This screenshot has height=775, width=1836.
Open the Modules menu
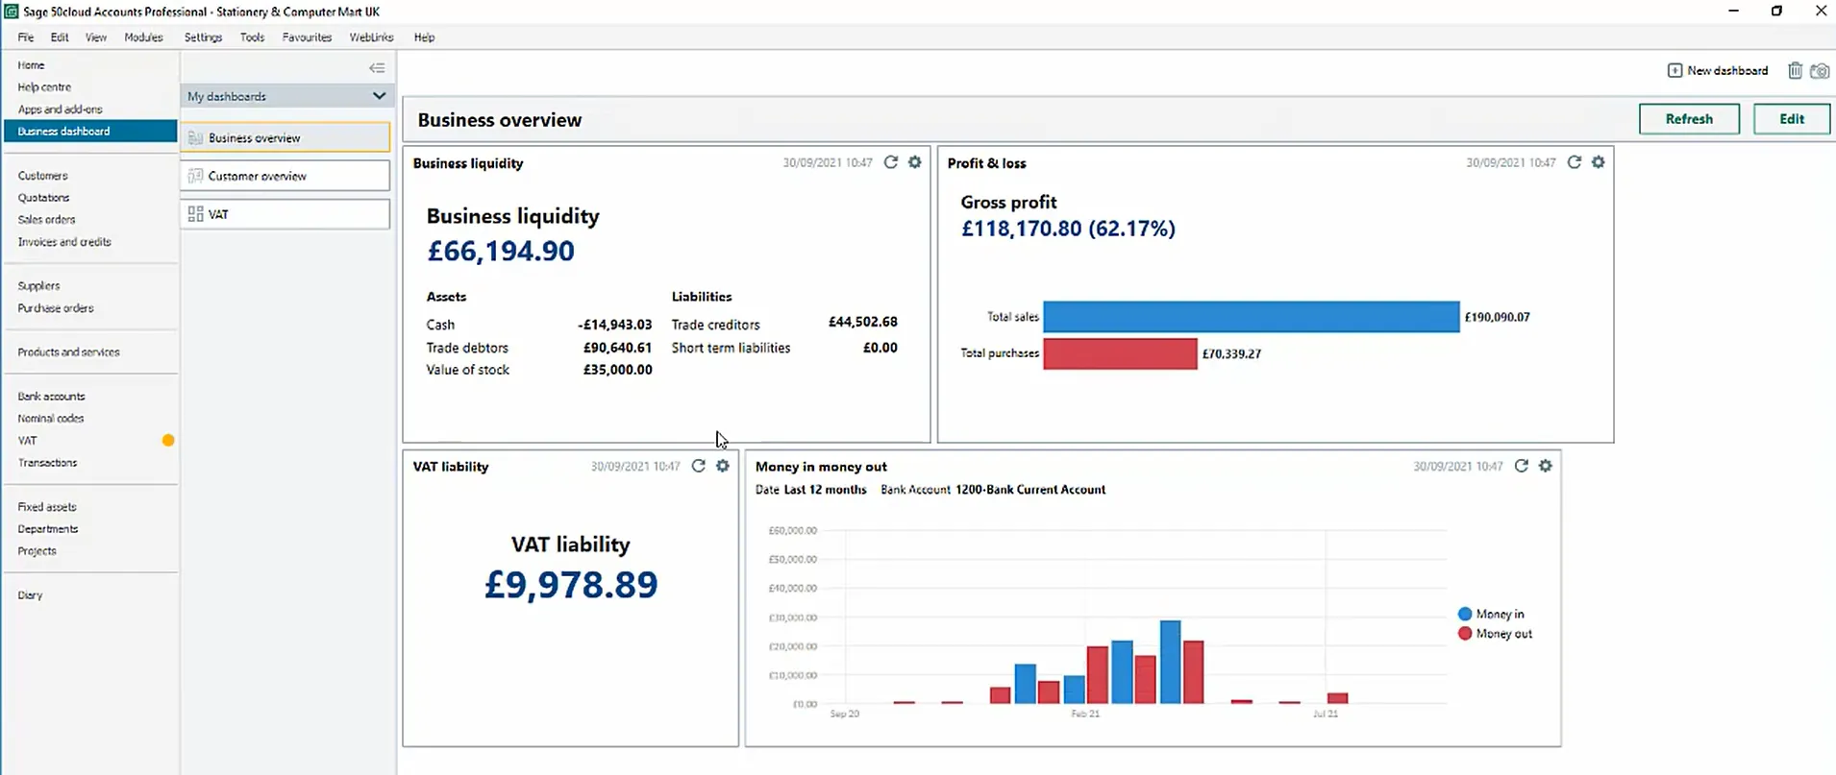(x=143, y=37)
